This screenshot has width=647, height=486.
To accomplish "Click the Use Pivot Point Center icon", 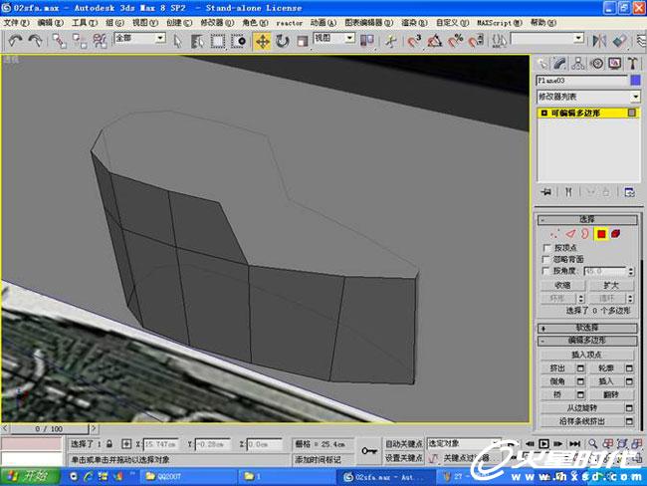I will pos(367,41).
